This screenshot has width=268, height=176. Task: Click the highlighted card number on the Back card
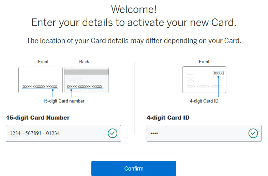(85, 87)
